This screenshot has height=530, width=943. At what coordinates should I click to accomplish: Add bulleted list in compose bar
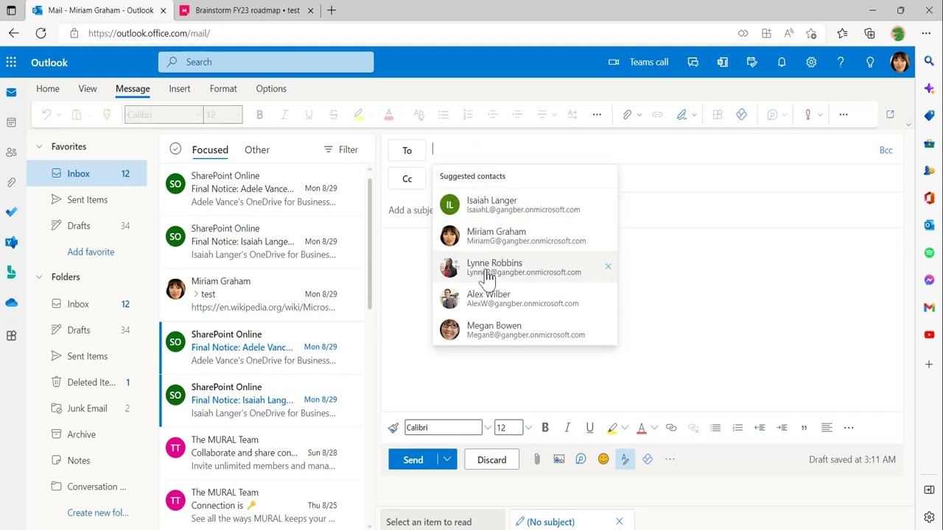715,428
